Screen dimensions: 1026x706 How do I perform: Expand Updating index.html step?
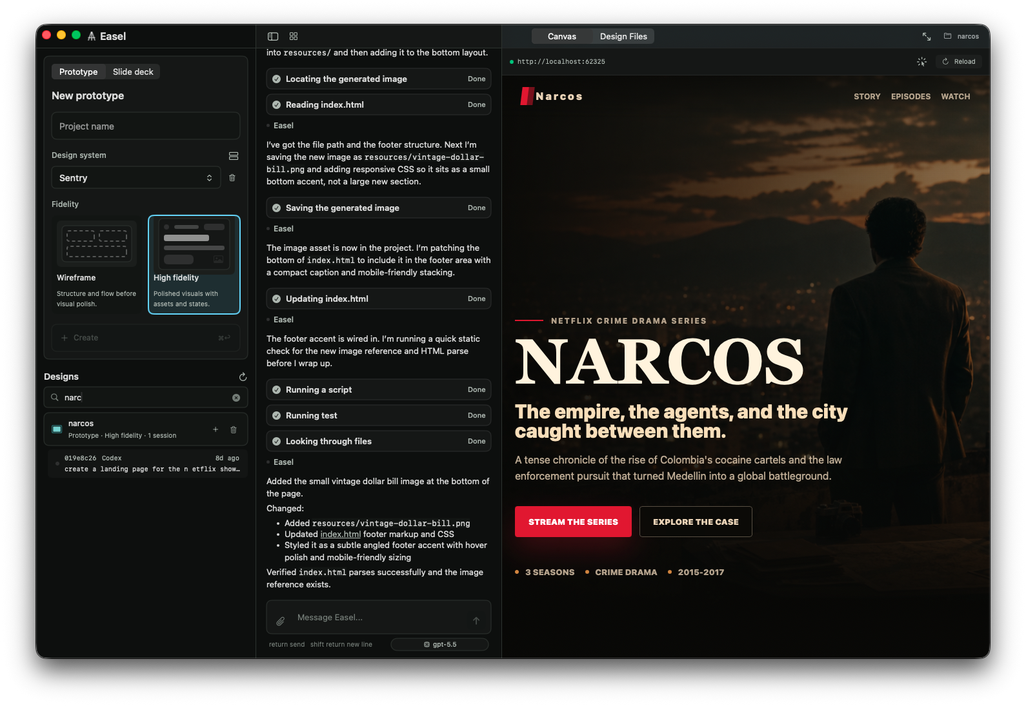click(379, 299)
